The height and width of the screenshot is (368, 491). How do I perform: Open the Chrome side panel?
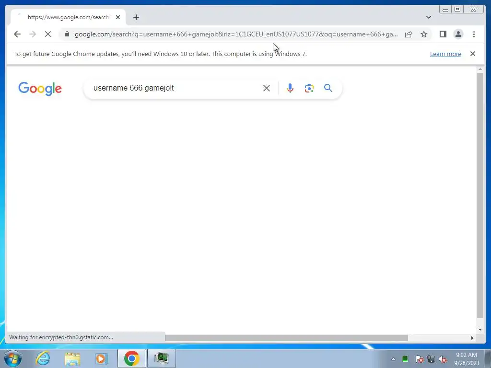(x=443, y=34)
